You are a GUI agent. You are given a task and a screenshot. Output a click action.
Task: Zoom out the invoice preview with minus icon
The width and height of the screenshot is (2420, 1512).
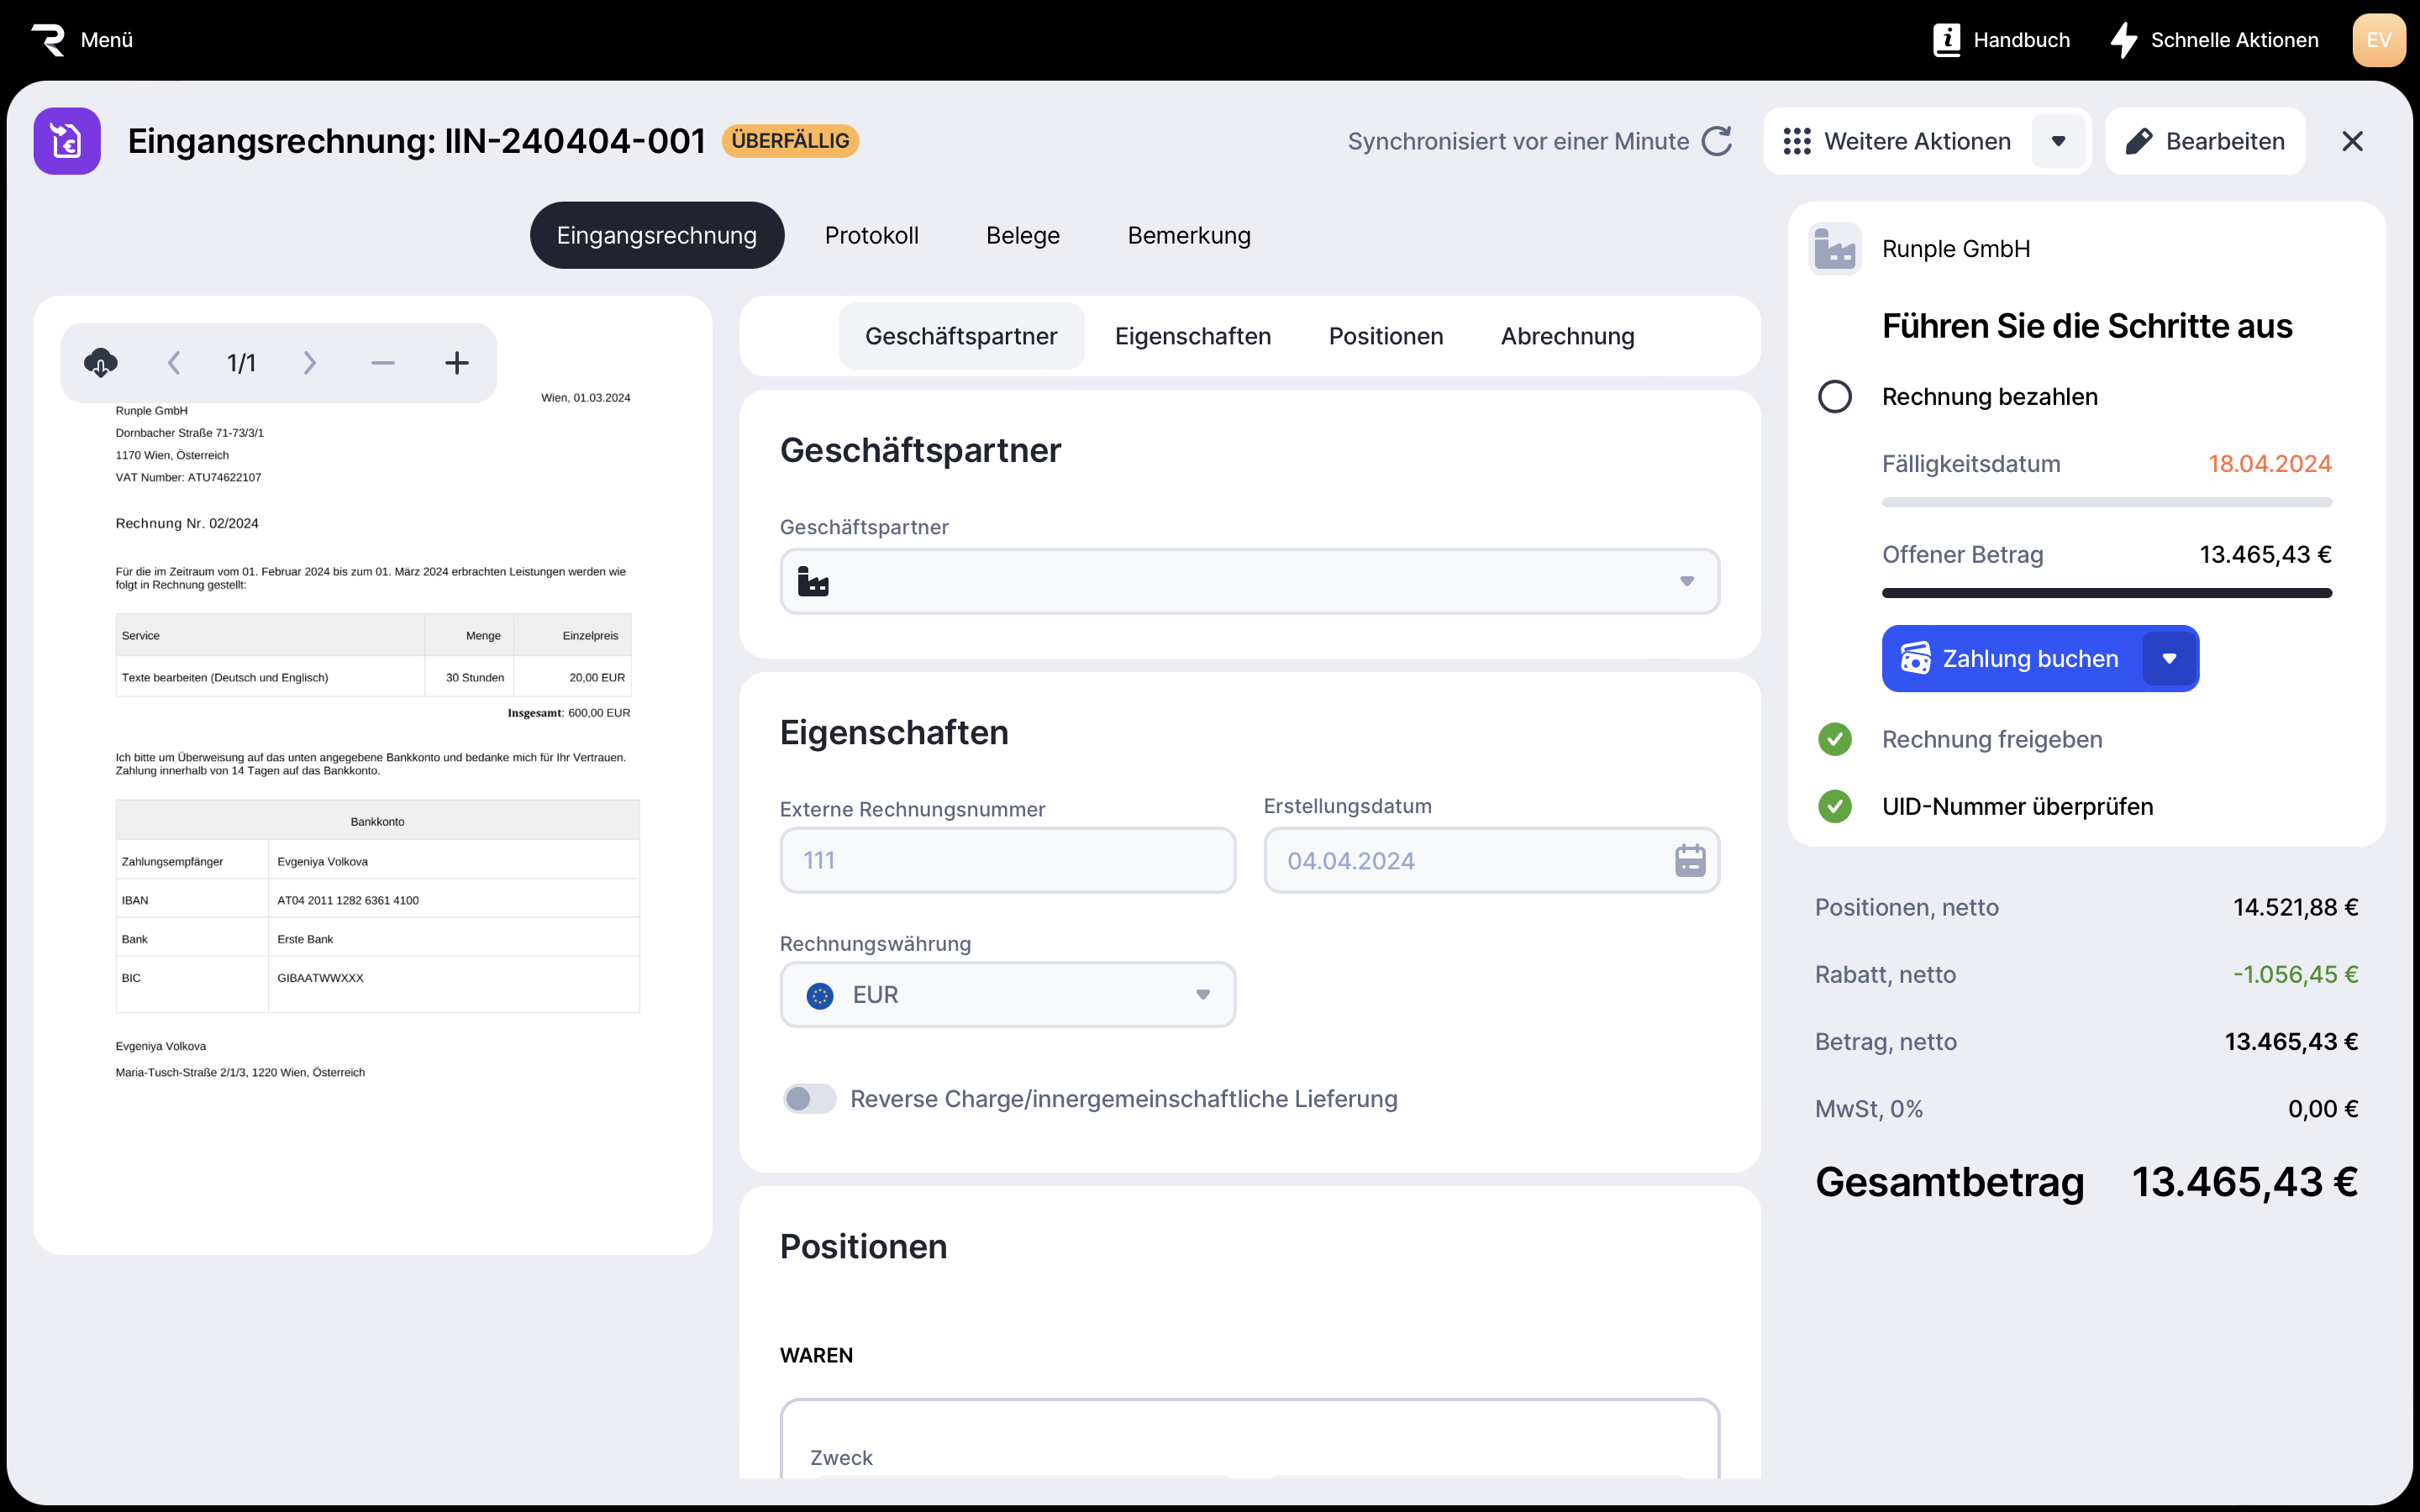pos(382,362)
